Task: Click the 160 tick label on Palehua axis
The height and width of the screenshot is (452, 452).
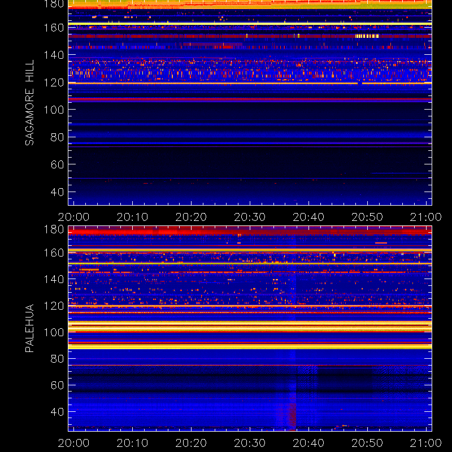Action: coord(54,253)
